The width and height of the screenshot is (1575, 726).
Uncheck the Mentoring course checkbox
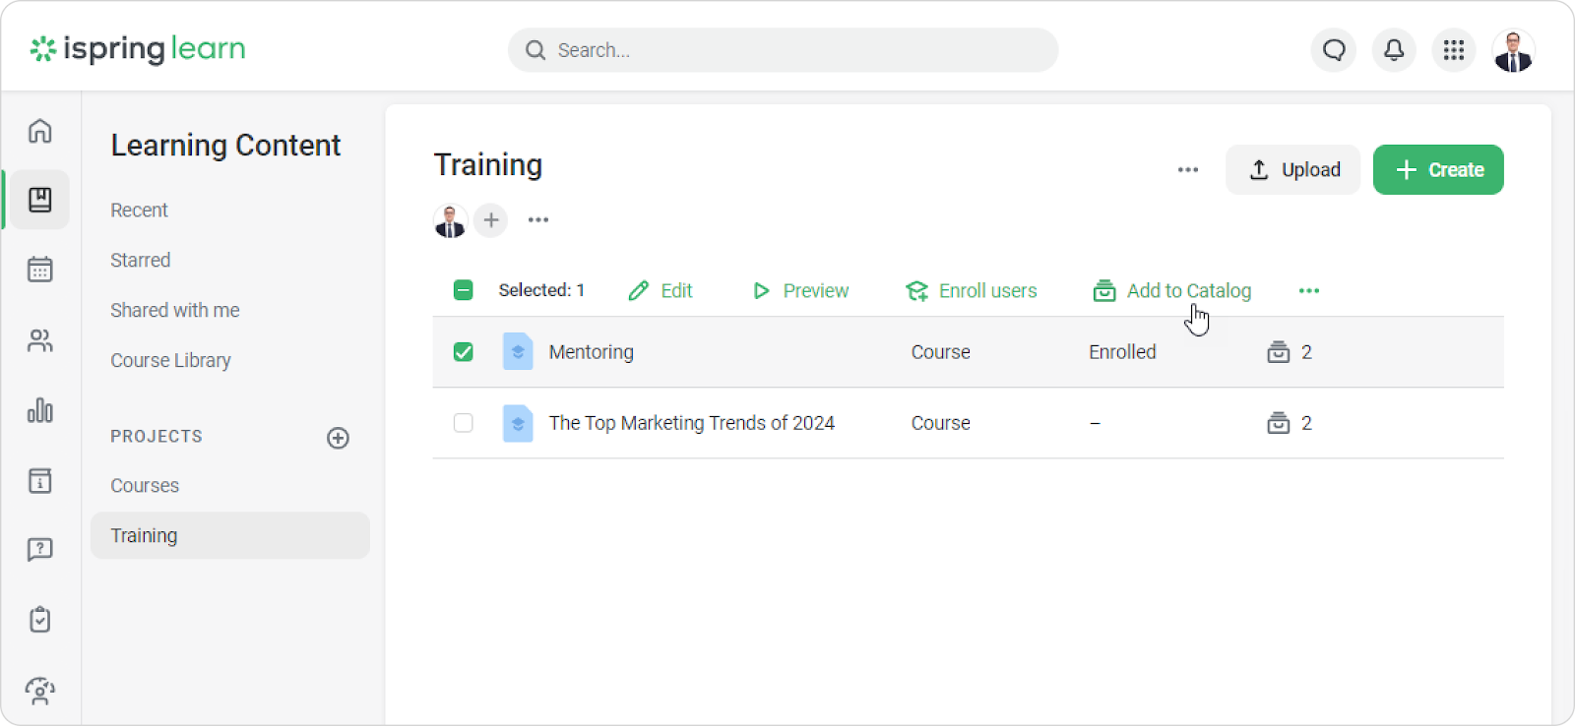point(463,352)
